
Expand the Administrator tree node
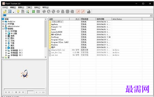(x=3, y=26)
